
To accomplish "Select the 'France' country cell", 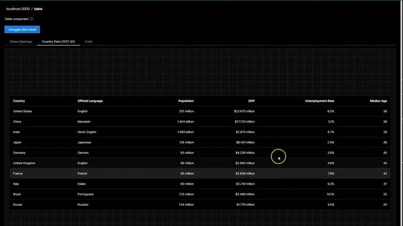I will [x=18, y=173].
